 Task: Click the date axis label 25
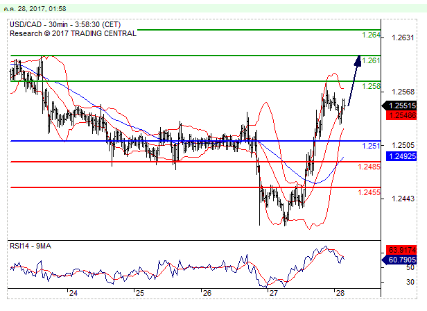coord(140,293)
